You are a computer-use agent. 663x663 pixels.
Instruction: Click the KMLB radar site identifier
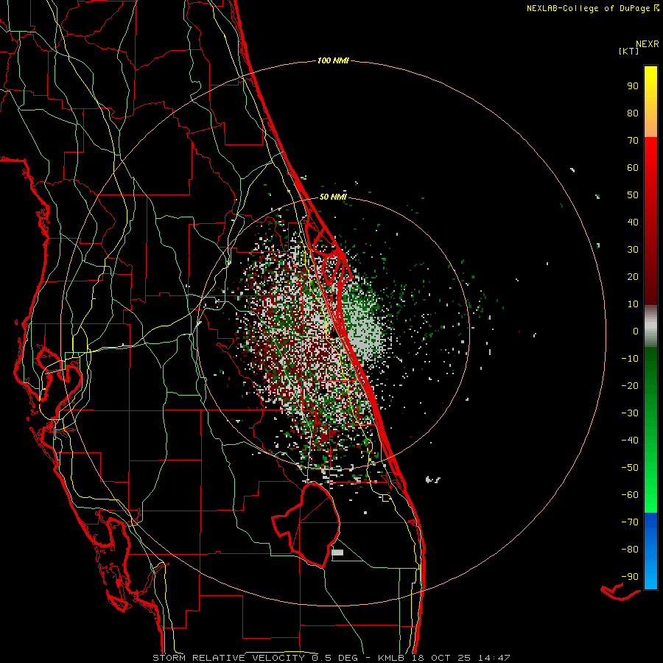point(390,658)
